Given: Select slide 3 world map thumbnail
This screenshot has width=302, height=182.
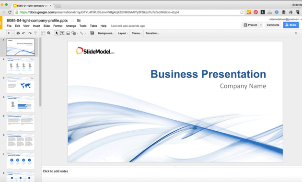Looking at the screenshot, I should click(21, 85).
